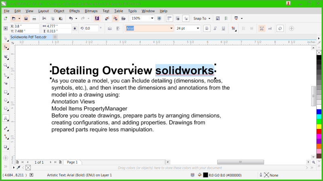Select the Pick tool in the toolbox
The image size is (323, 181).
[x=6, y=38]
